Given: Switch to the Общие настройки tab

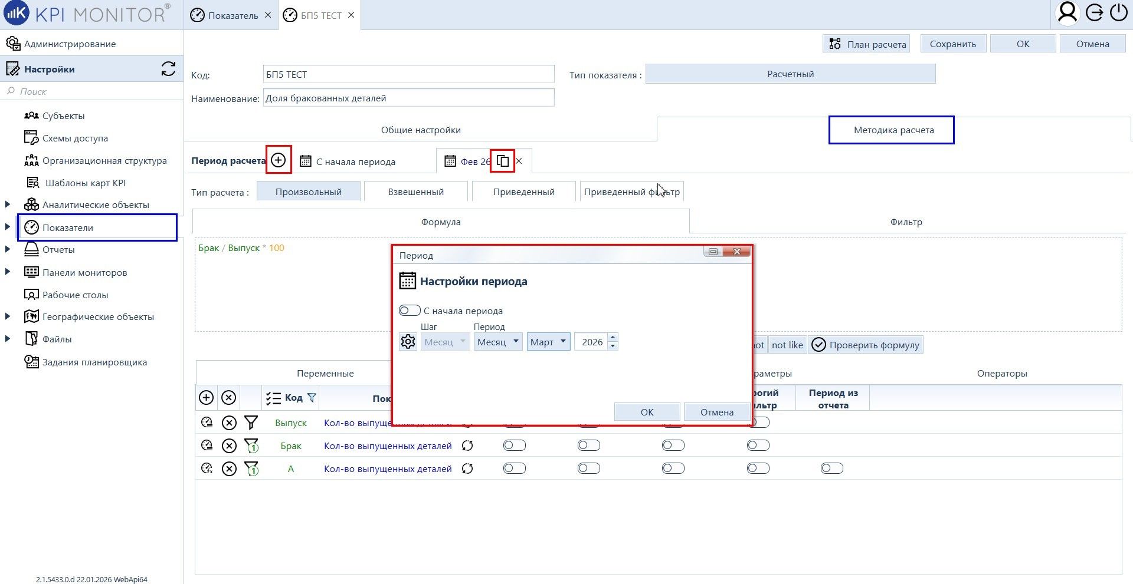Looking at the screenshot, I should (x=421, y=130).
